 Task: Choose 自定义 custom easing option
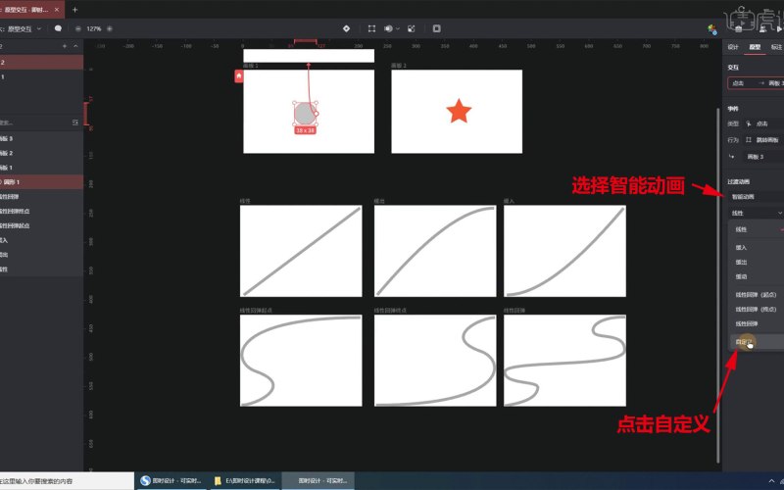click(757, 342)
